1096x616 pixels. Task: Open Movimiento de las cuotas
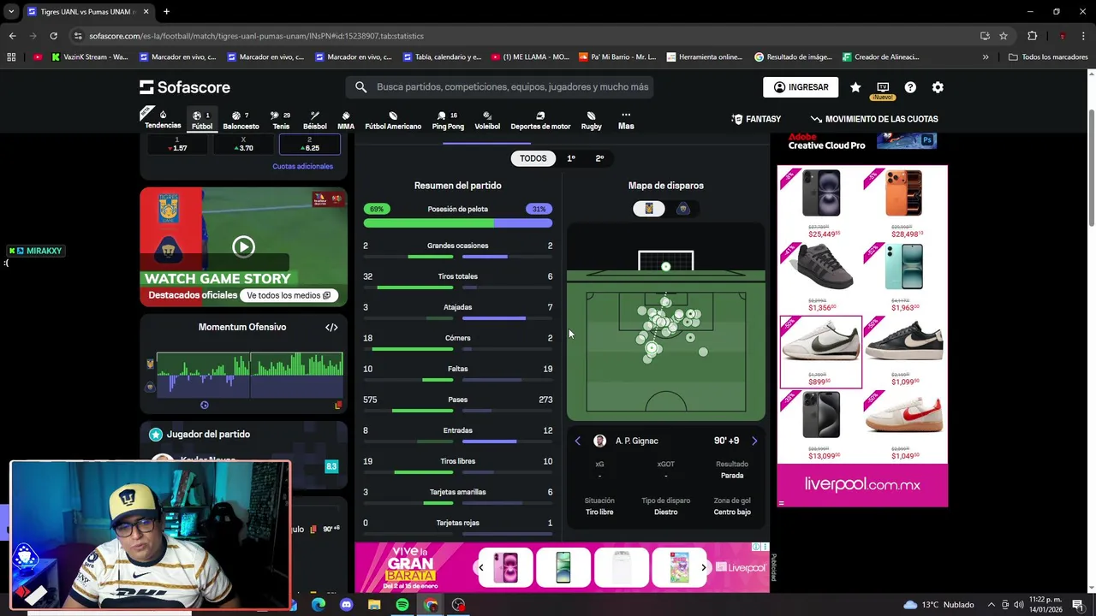pyautogui.click(x=874, y=119)
